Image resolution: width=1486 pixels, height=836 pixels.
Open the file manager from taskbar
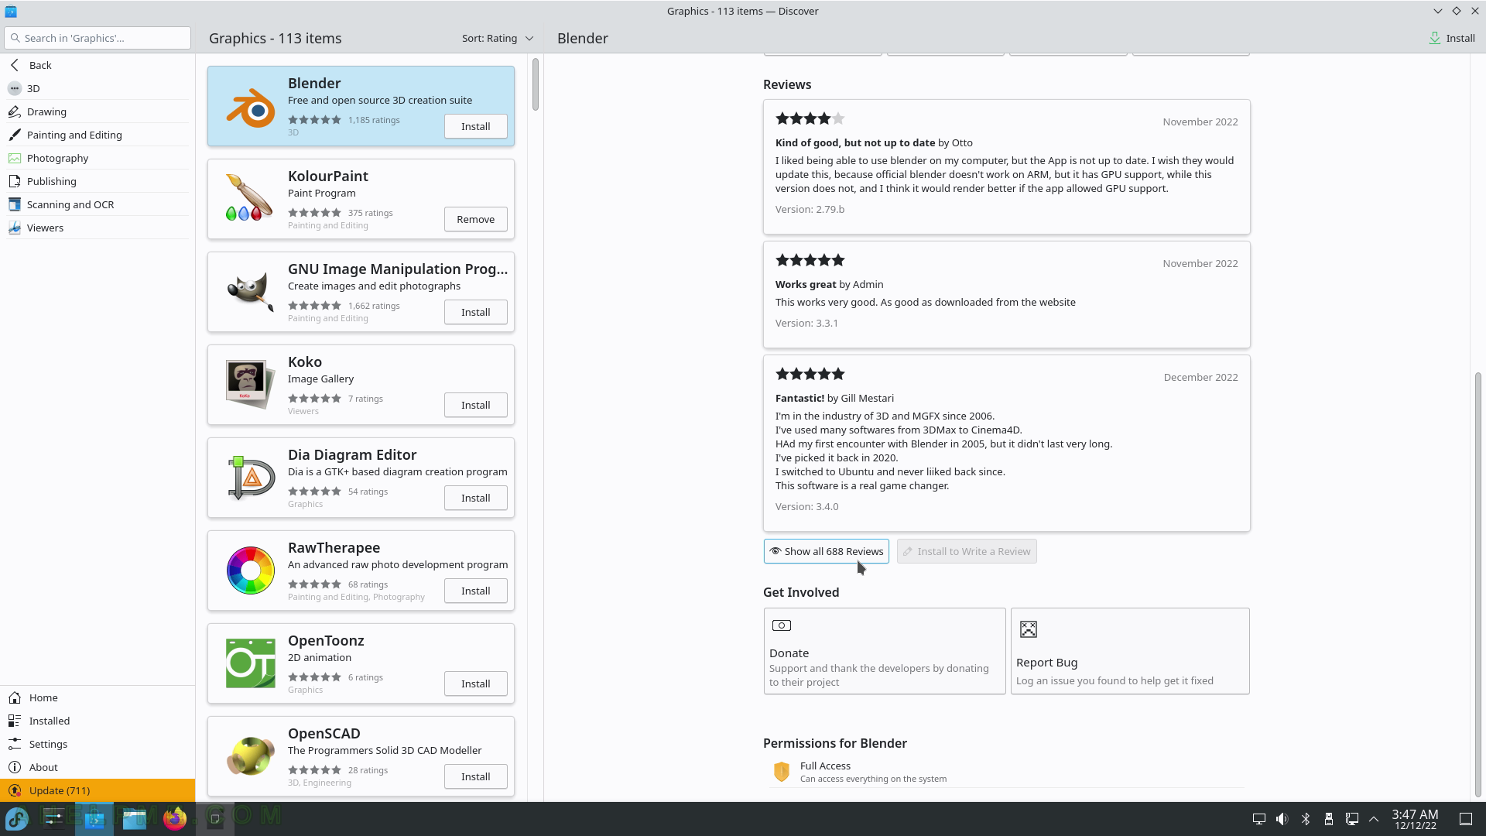click(135, 818)
